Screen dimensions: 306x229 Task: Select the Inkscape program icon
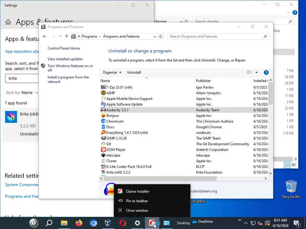click(x=103, y=155)
